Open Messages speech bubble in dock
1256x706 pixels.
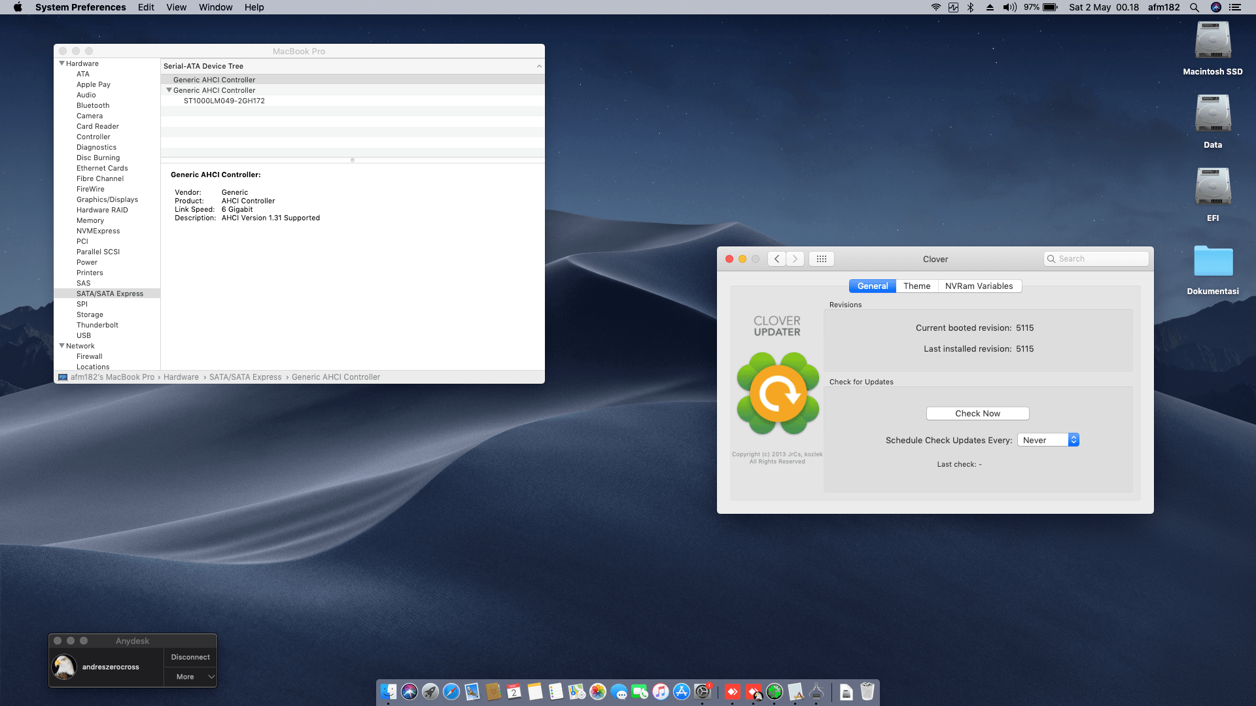click(x=619, y=692)
